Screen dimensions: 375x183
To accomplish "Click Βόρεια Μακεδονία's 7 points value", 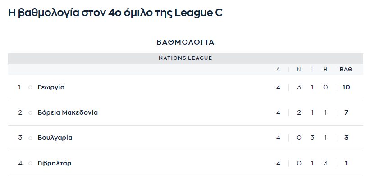I will coord(346,112).
